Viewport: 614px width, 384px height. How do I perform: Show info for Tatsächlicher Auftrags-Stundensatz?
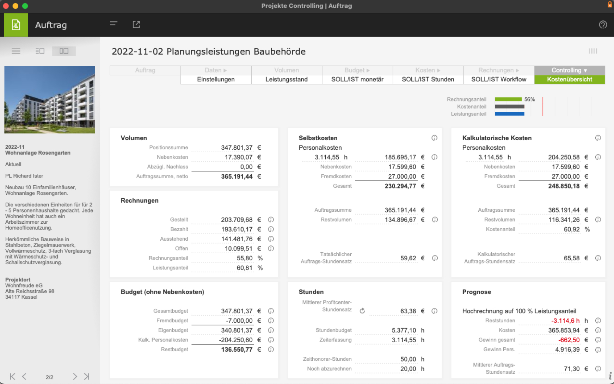435,258
